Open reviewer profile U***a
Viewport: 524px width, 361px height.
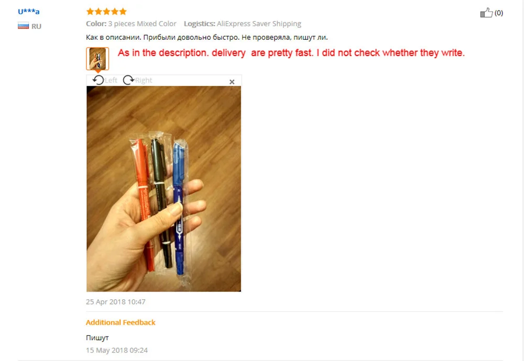point(29,12)
